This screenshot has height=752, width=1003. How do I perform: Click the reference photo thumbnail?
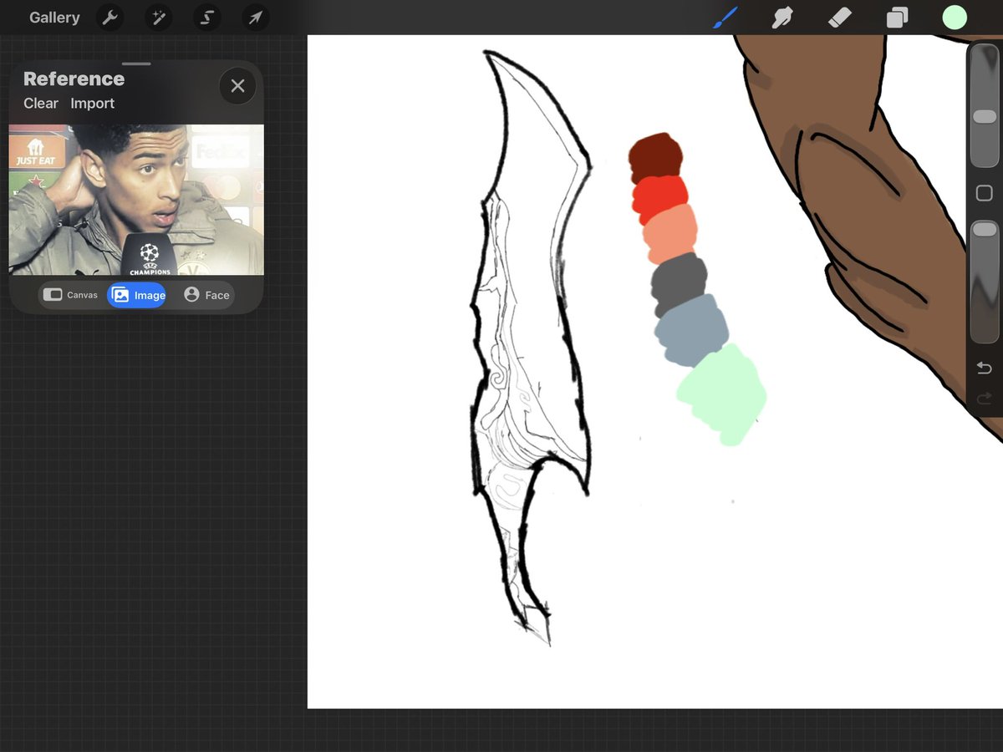click(x=136, y=200)
